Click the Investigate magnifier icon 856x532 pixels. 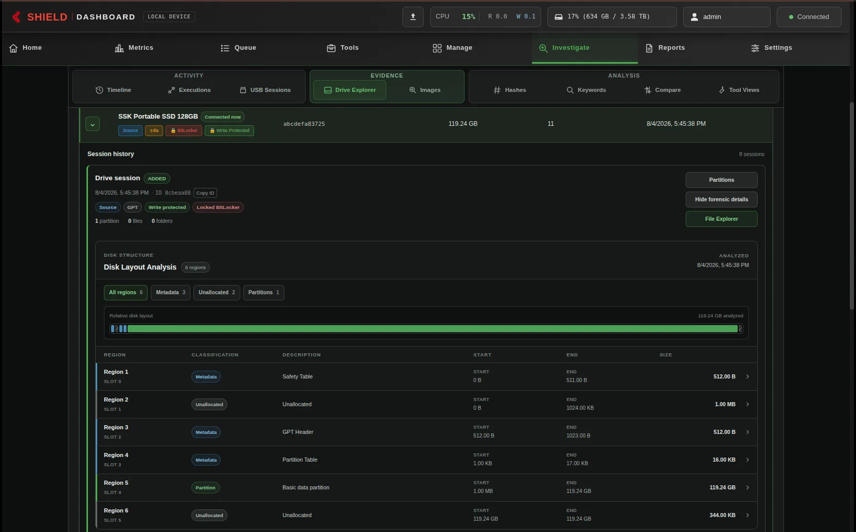[543, 48]
